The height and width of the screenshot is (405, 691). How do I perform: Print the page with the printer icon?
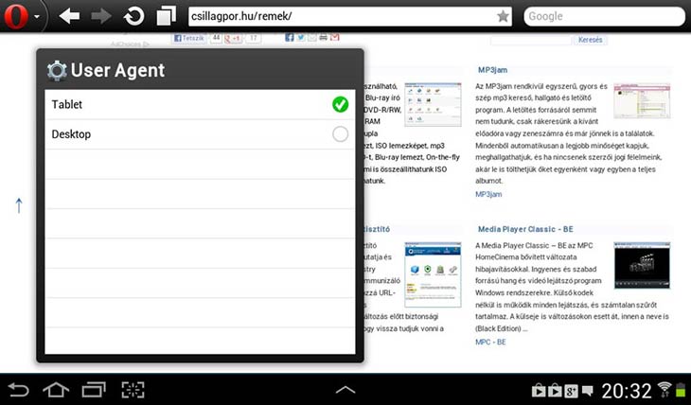(x=324, y=38)
